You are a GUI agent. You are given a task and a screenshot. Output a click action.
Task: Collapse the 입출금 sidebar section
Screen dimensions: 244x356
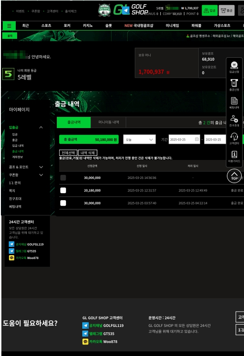tap(41, 127)
